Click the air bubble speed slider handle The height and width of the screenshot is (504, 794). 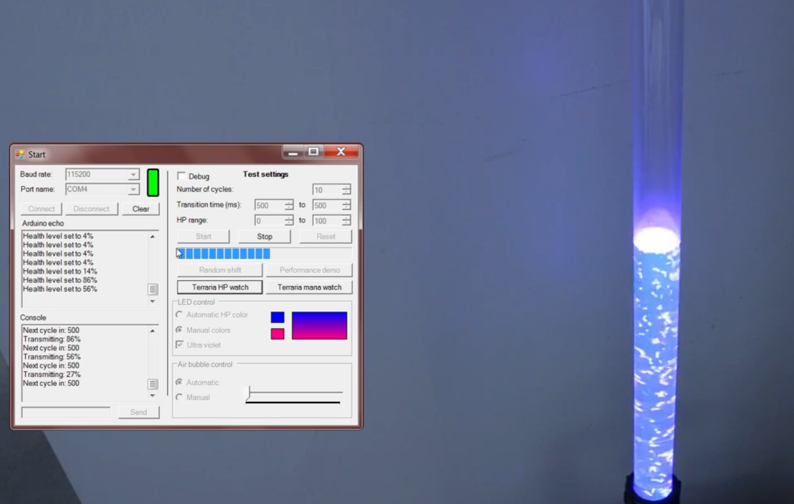pos(247,391)
